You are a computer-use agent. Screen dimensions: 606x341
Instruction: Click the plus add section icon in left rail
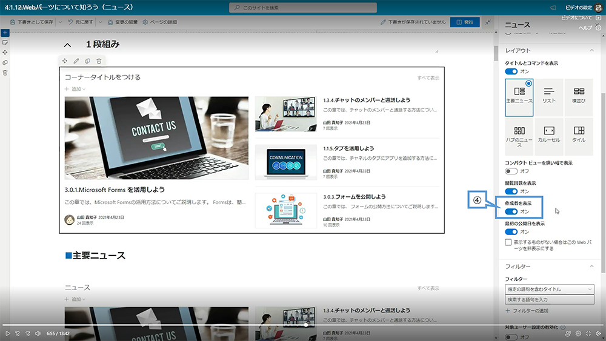point(5,33)
